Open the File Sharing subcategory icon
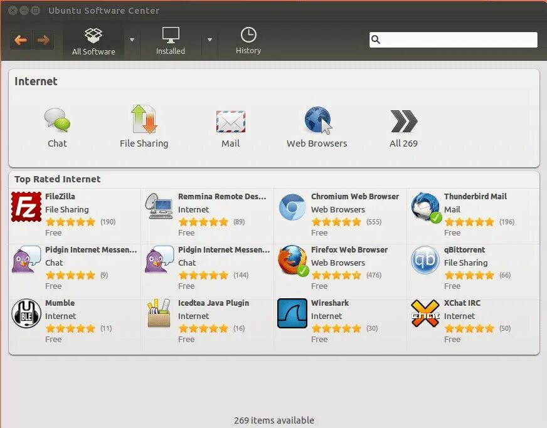Screen dimensions: 547x428 (x=144, y=119)
